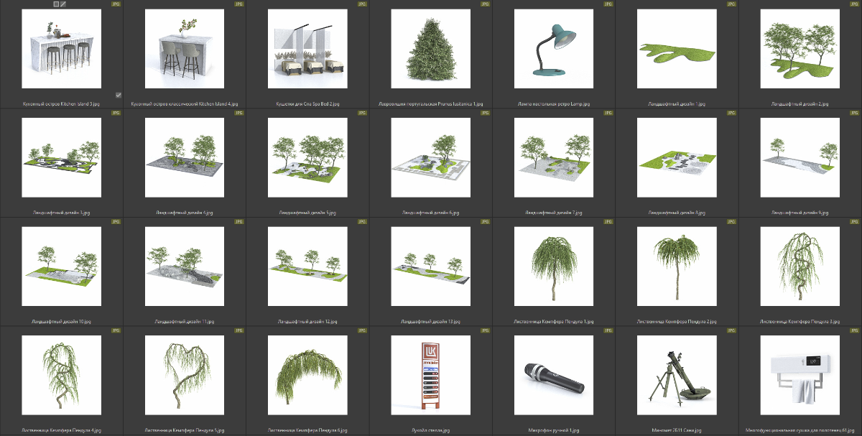Click the slash icon above Kitchen Island 3

63,4
